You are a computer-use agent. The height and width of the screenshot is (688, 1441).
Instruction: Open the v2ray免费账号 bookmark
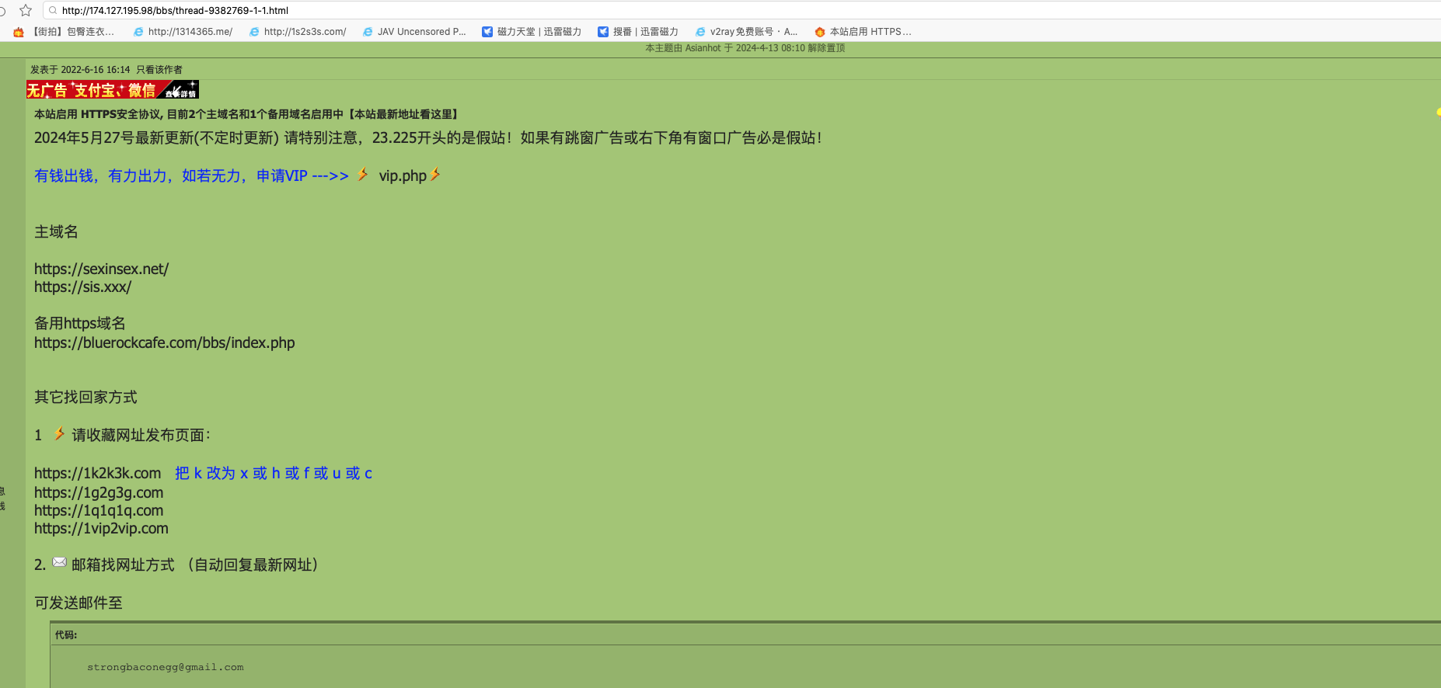746,32
